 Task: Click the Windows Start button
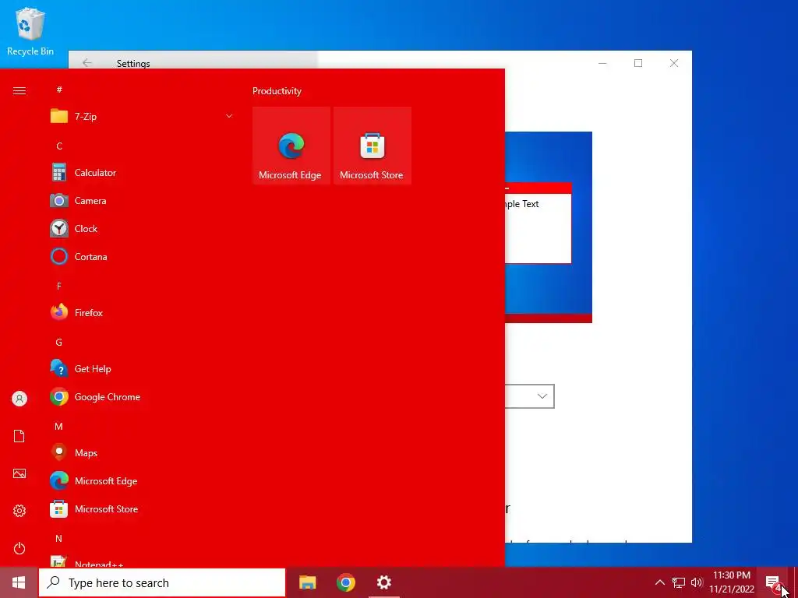pos(19,582)
